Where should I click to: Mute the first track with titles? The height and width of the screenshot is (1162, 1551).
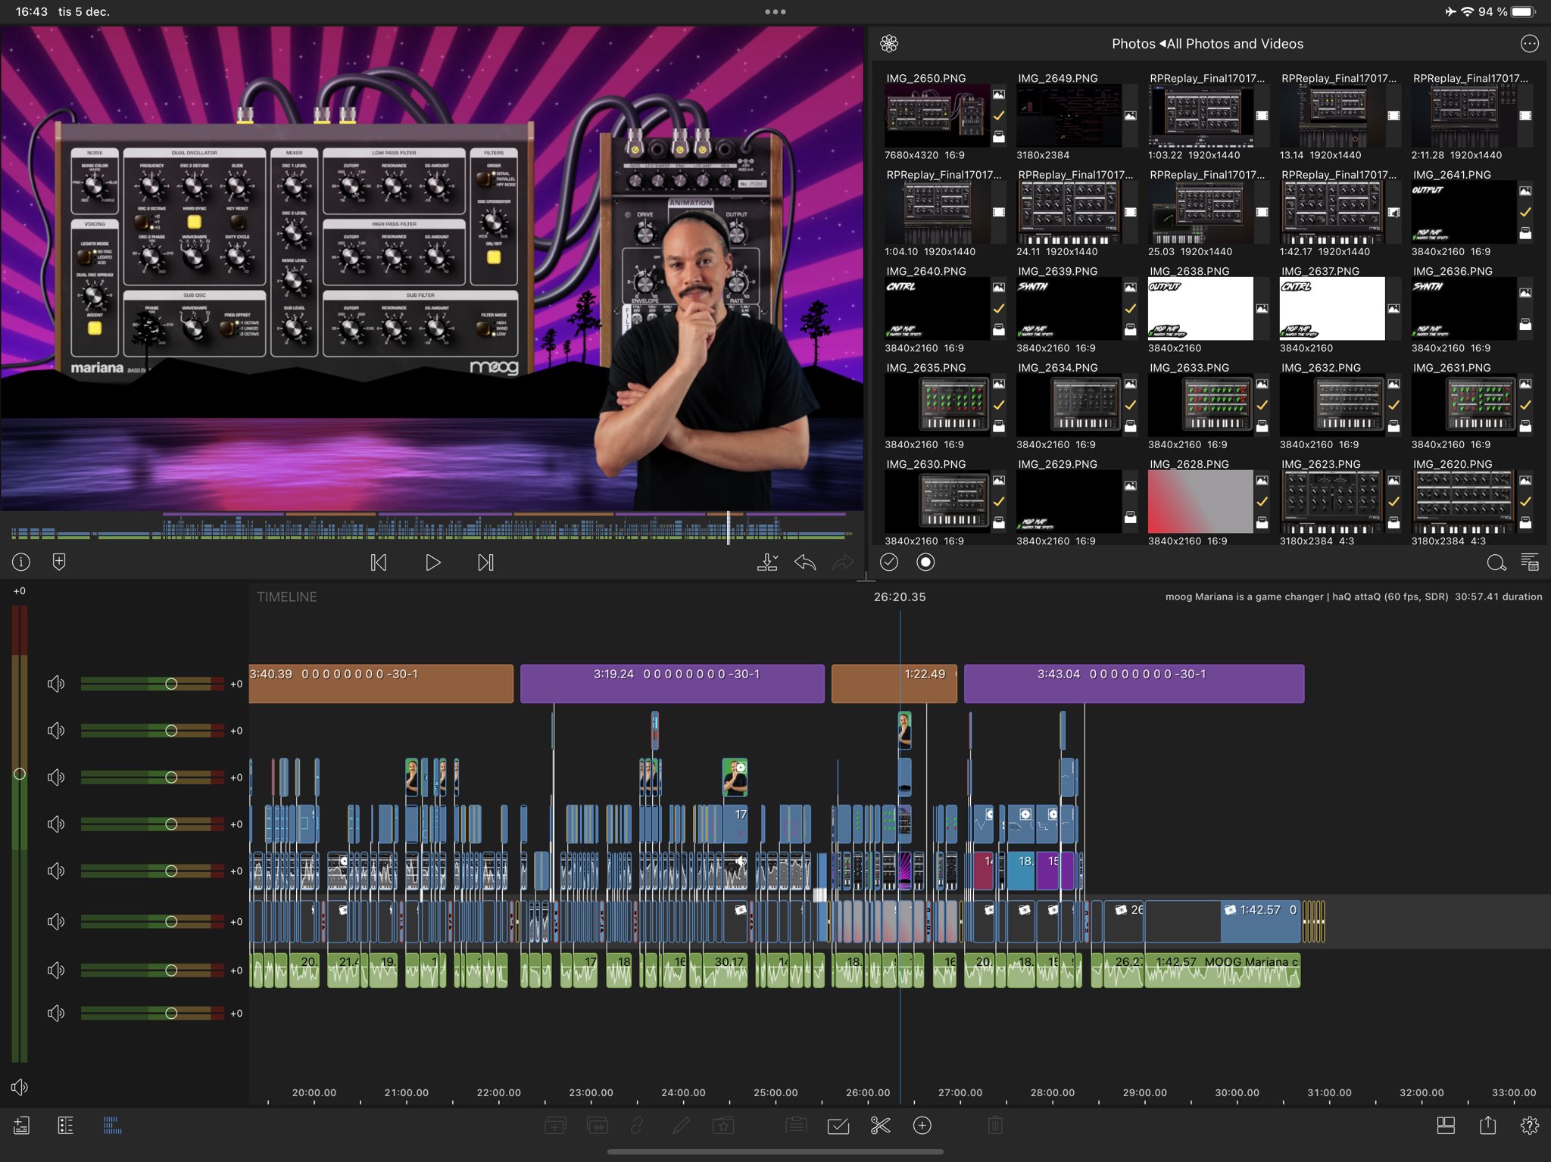pos(56,684)
